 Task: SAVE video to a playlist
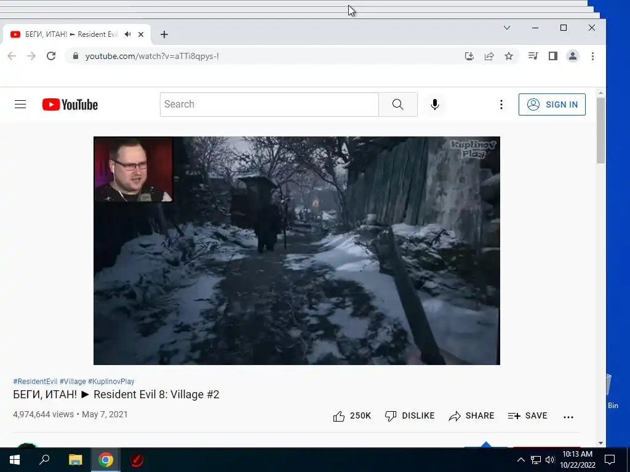(x=527, y=416)
